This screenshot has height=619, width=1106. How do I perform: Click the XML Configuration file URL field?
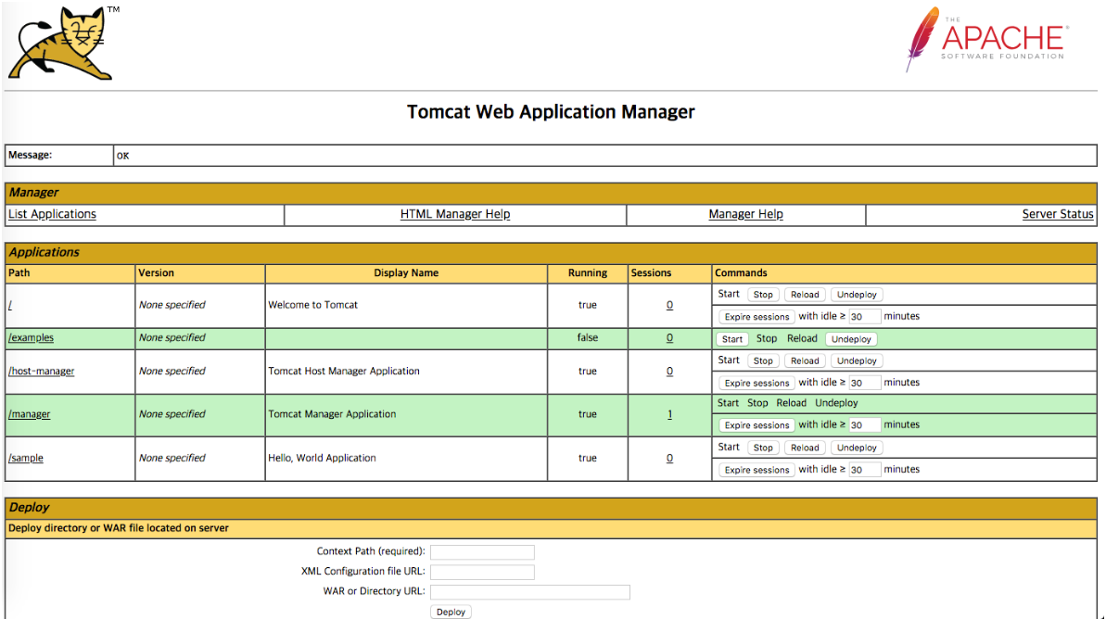pos(482,572)
